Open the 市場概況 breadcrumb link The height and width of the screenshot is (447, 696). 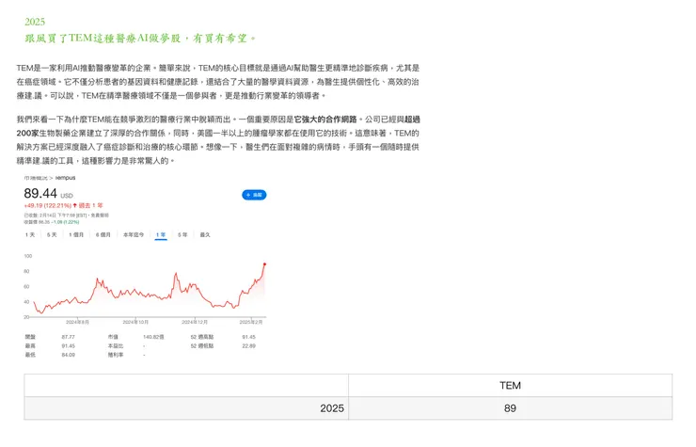click(35, 178)
